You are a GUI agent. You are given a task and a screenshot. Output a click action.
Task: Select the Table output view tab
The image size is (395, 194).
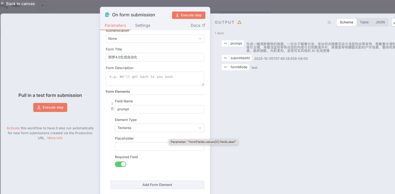point(364,22)
